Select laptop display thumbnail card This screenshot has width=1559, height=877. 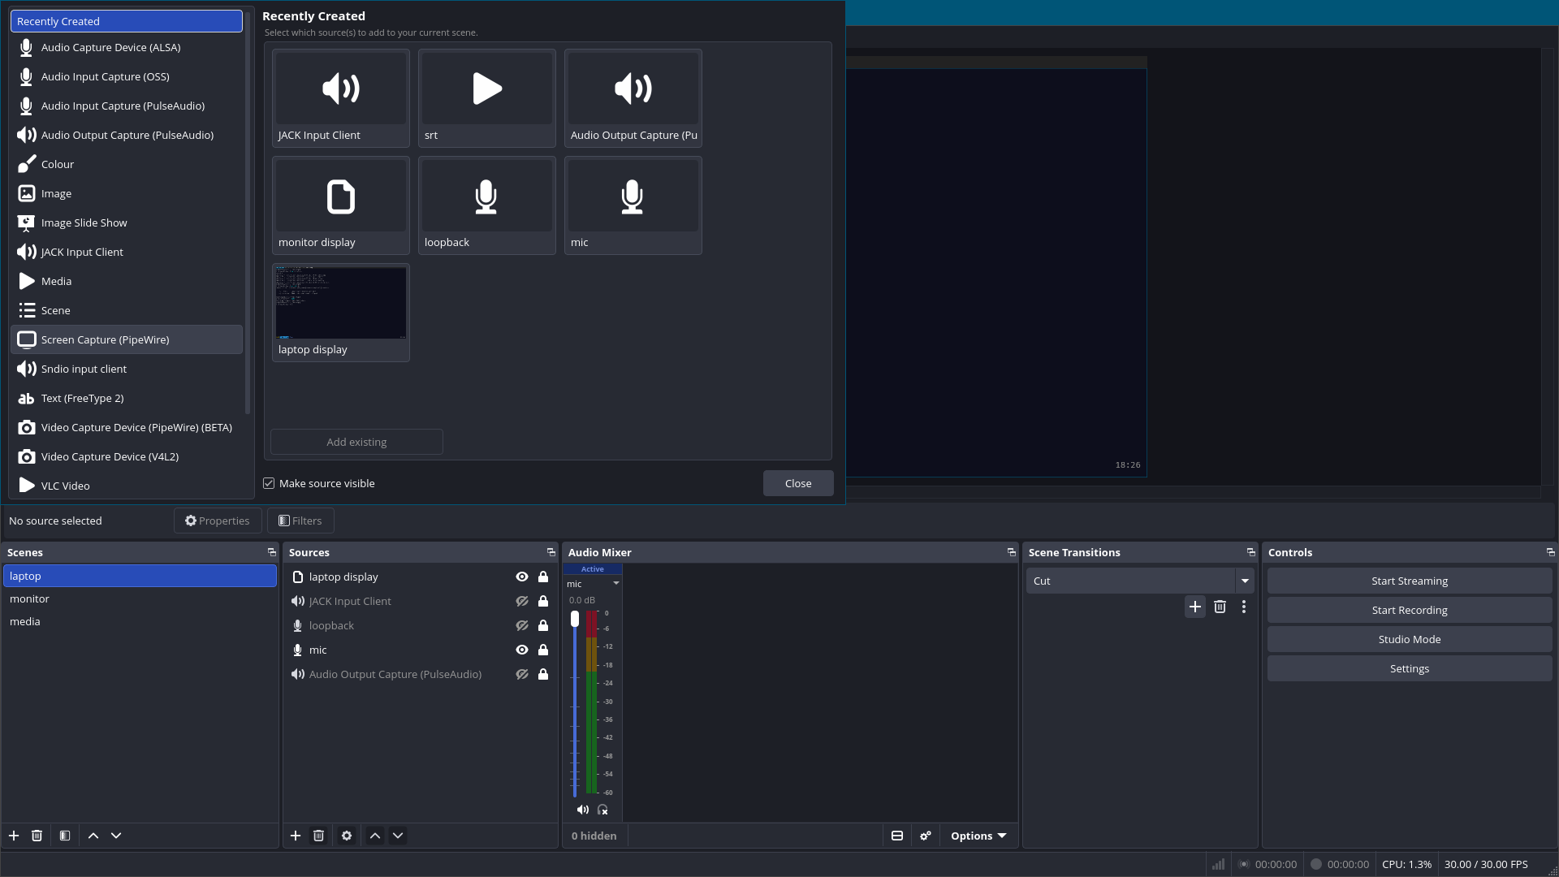341,313
